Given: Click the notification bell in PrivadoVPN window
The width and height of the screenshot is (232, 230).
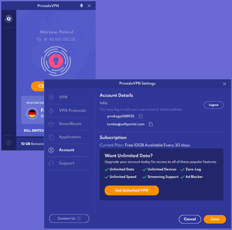Looking at the screenshot, I should (x=81, y=6).
